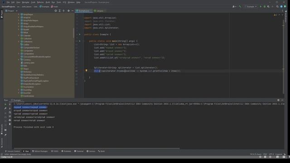Click the yellow intention lightbulb in editor

pos(86,71)
